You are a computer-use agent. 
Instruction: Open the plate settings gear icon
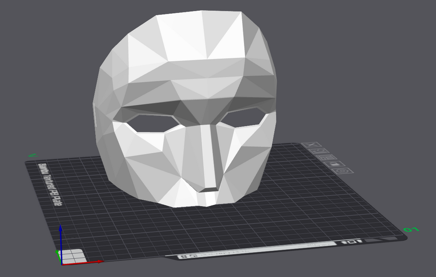coord(343,171)
